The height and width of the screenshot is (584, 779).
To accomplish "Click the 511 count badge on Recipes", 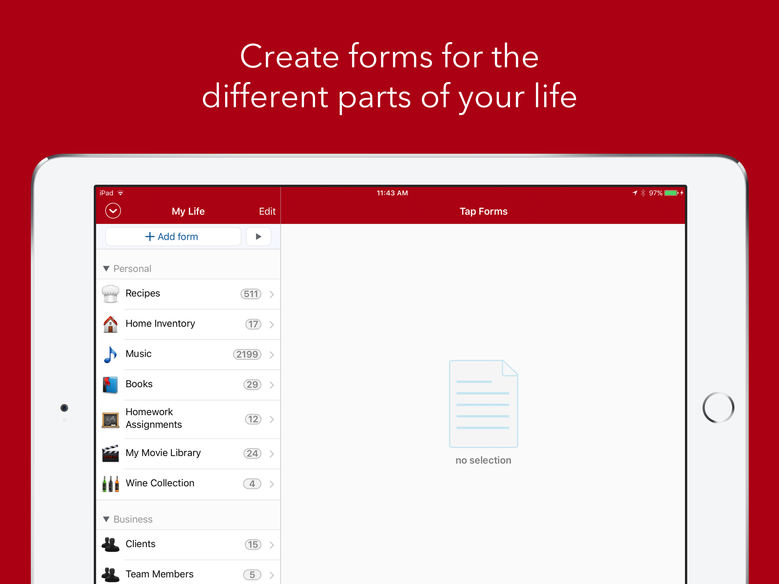I will coord(251,294).
